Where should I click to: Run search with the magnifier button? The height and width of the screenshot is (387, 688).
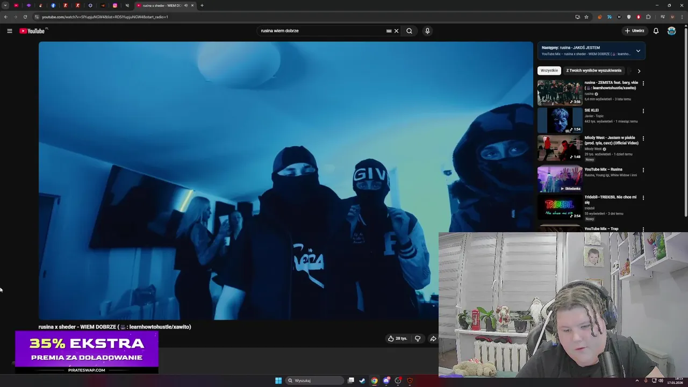(x=409, y=31)
